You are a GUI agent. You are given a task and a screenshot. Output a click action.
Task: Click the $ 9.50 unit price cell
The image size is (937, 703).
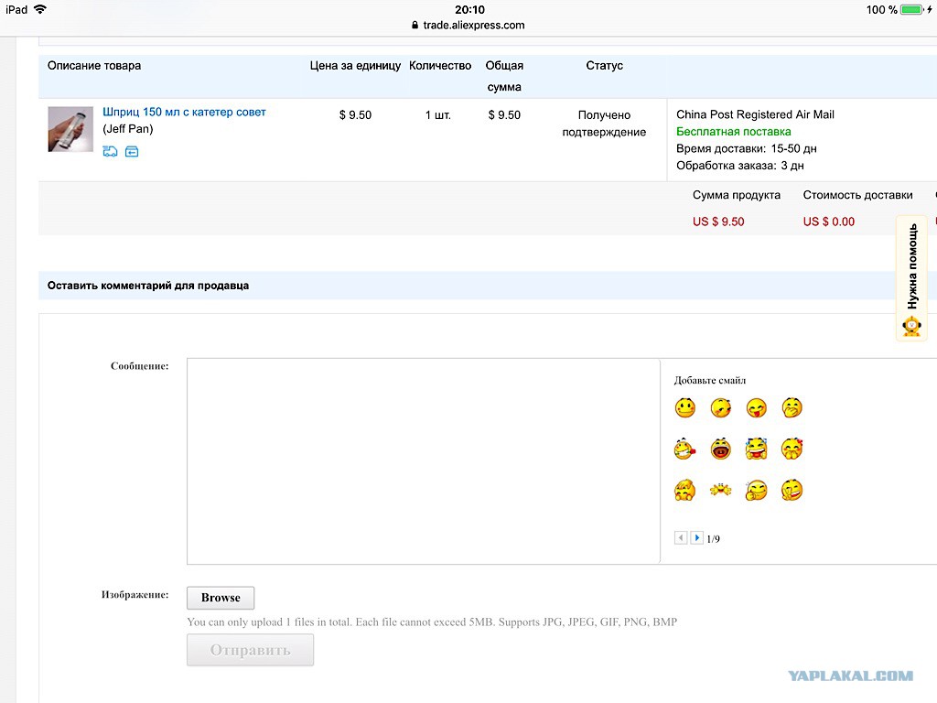pyautogui.click(x=355, y=114)
